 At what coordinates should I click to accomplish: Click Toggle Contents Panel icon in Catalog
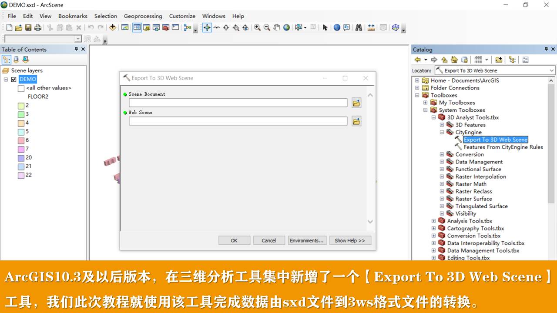coord(512,60)
